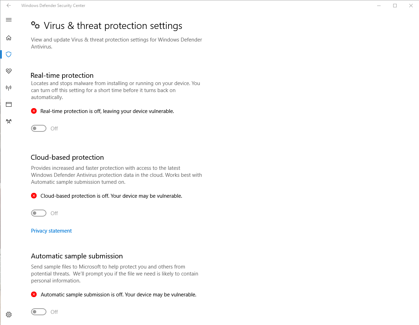Expand the hamburger navigation menu
This screenshot has width=419, height=325.
click(x=9, y=20)
